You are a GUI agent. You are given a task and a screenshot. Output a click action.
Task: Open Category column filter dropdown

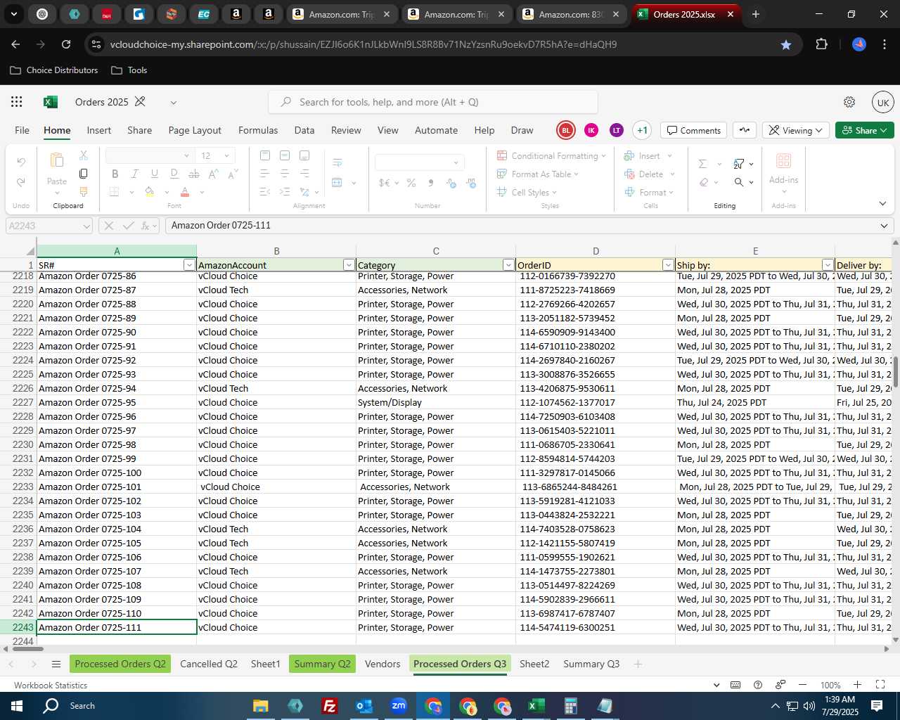tap(508, 265)
